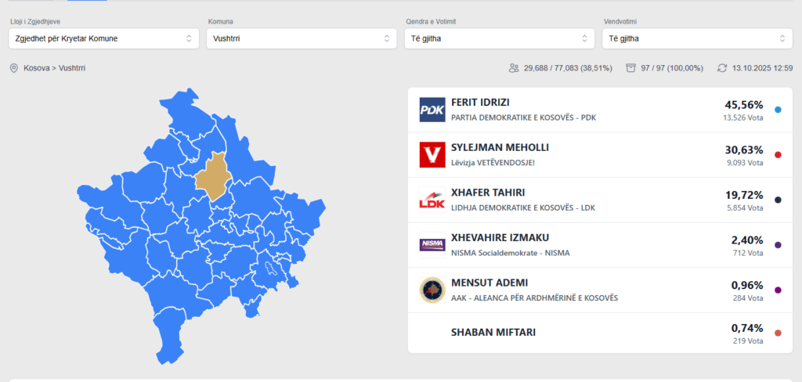802x382 pixels.
Task: Click the purple dot beside Xhevahire Izmaku
Action: tap(778, 245)
